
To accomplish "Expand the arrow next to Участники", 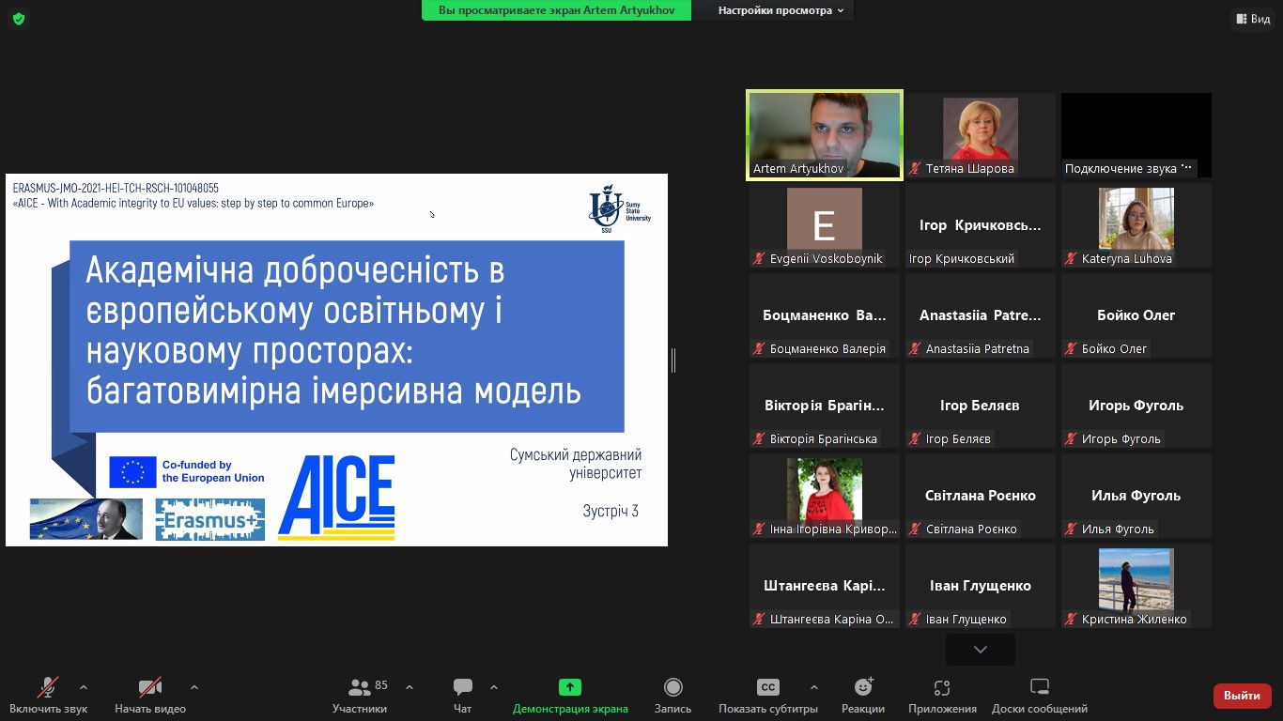I will [410, 687].
